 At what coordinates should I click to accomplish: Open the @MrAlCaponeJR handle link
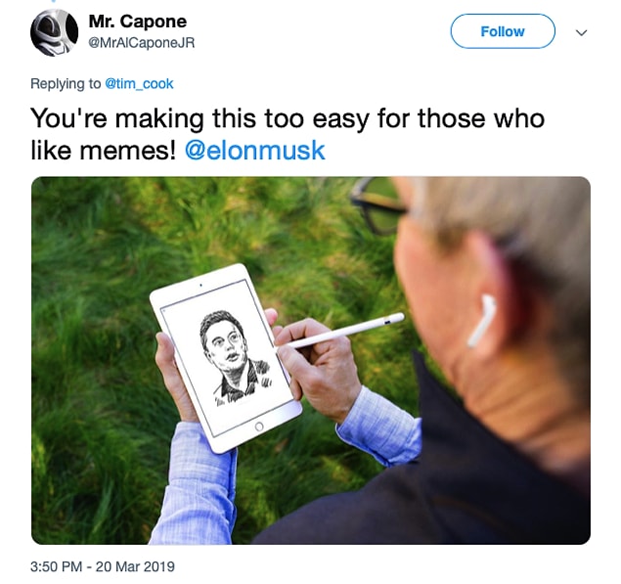point(142,43)
